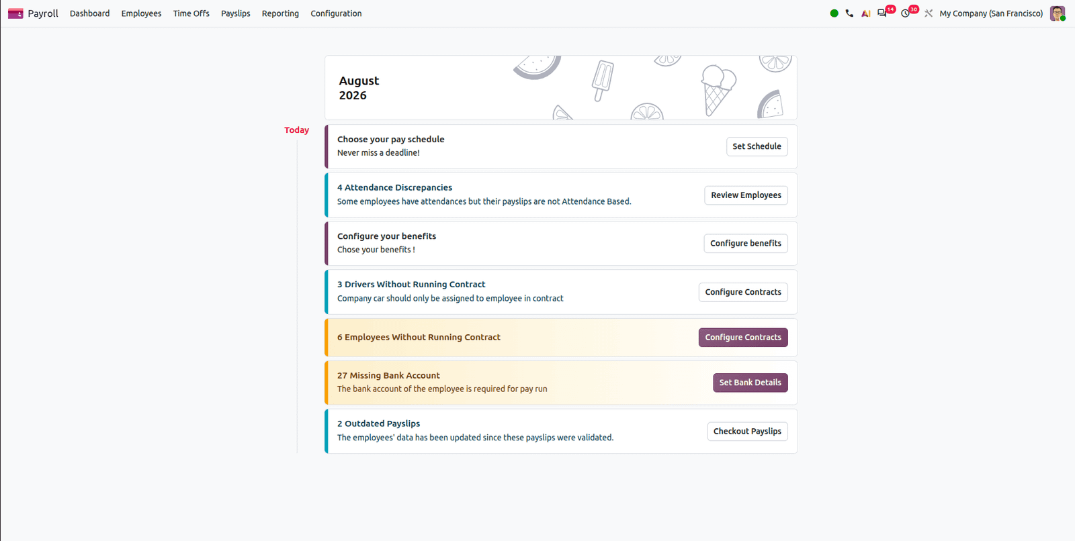Click the '4 Attendance Discrepancies' heading
Image resolution: width=1075 pixels, height=541 pixels.
[394, 188]
